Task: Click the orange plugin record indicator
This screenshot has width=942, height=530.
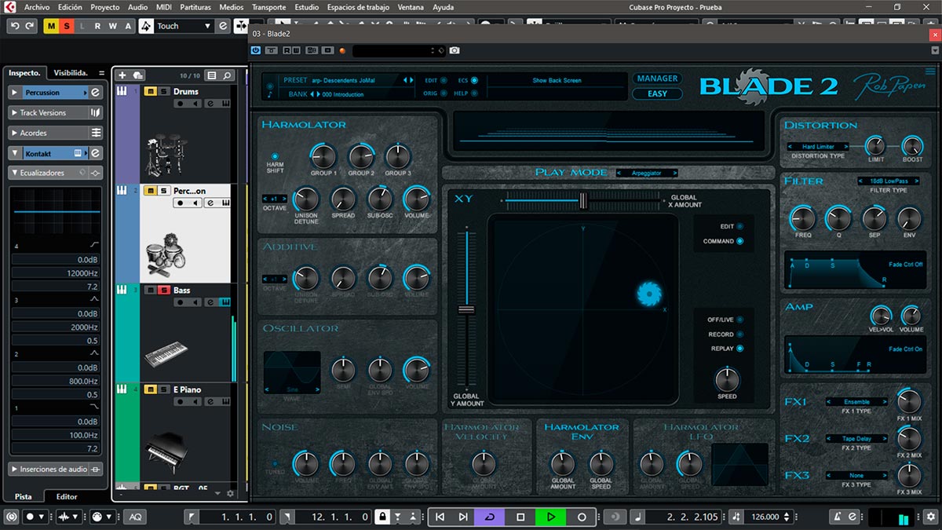Action: point(342,50)
